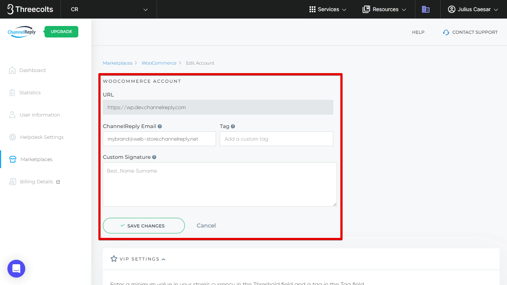507x285 pixels.
Task: Click the Helpdesk Settings gear icon
Action: click(x=13, y=137)
